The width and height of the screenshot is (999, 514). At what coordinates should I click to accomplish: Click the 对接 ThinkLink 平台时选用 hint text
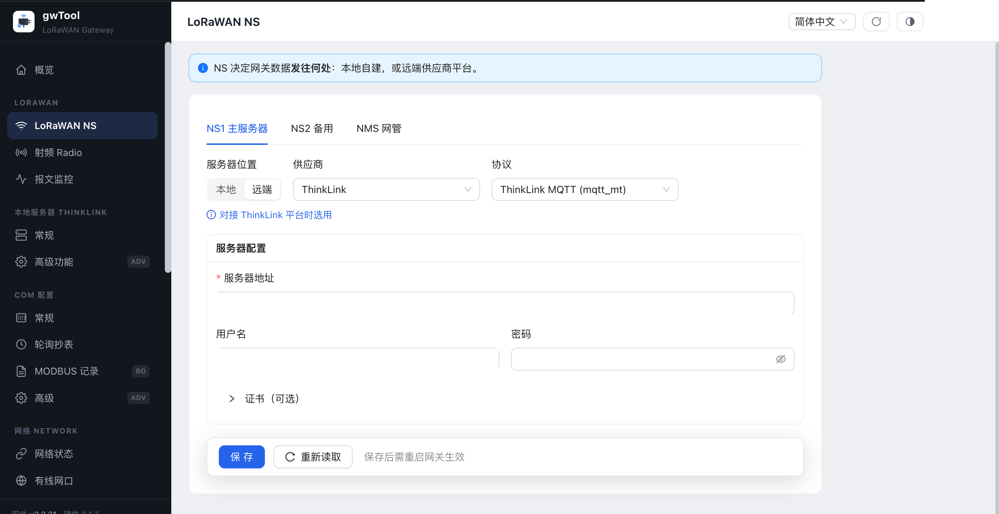[x=276, y=215]
